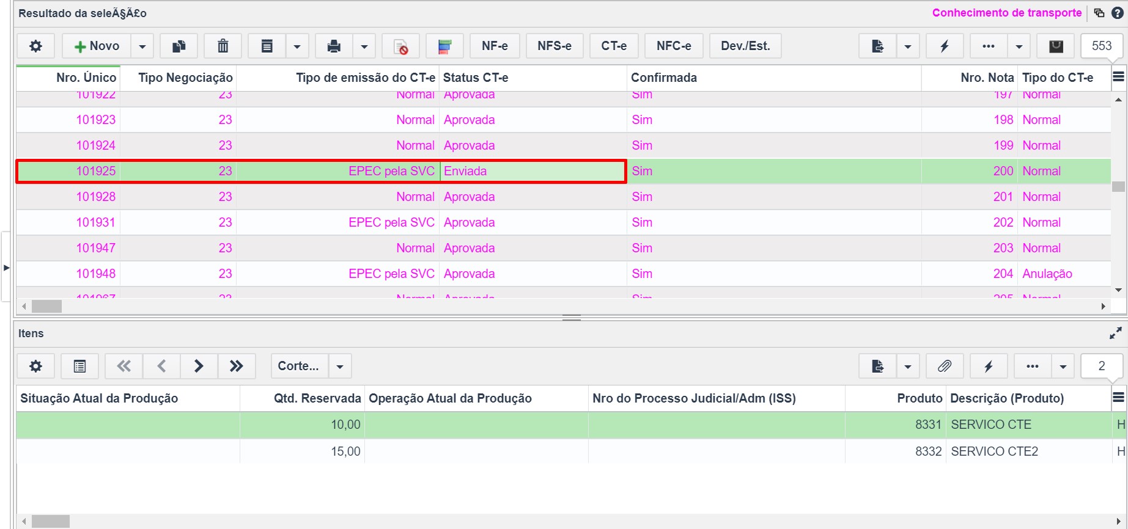Screen dimensions: 1128x529
Task: Open the NF-e button
Action: click(x=495, y=46)
